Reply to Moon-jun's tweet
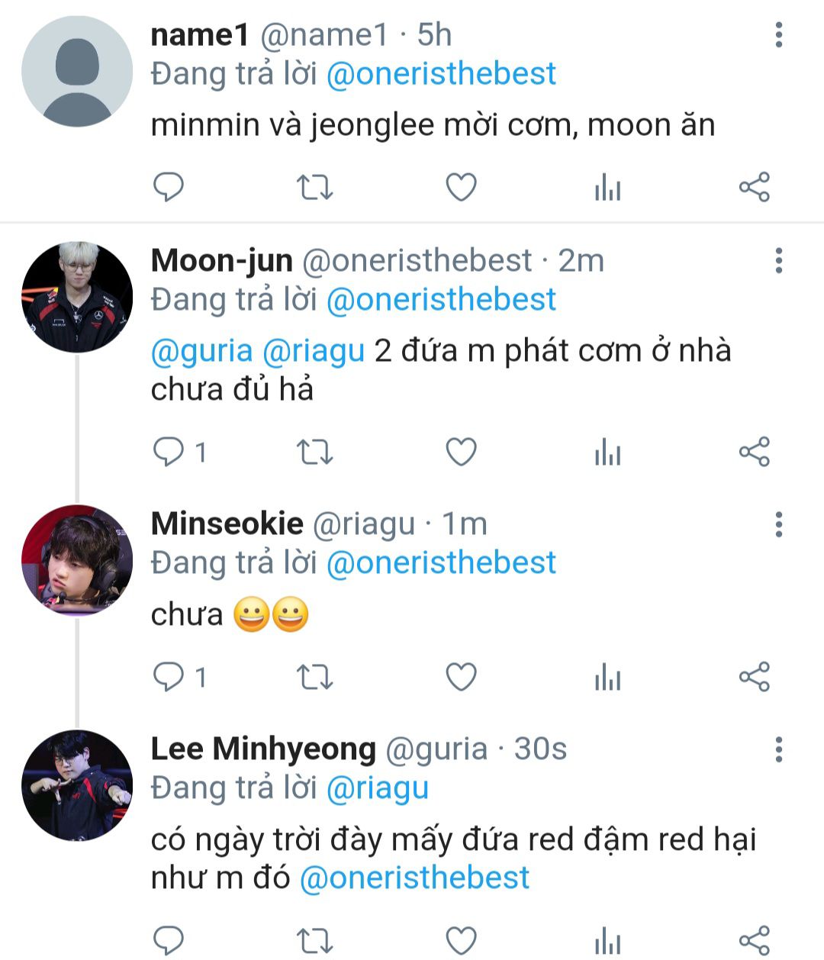This screenshot has height=960, width=824. tap(169, 453)
